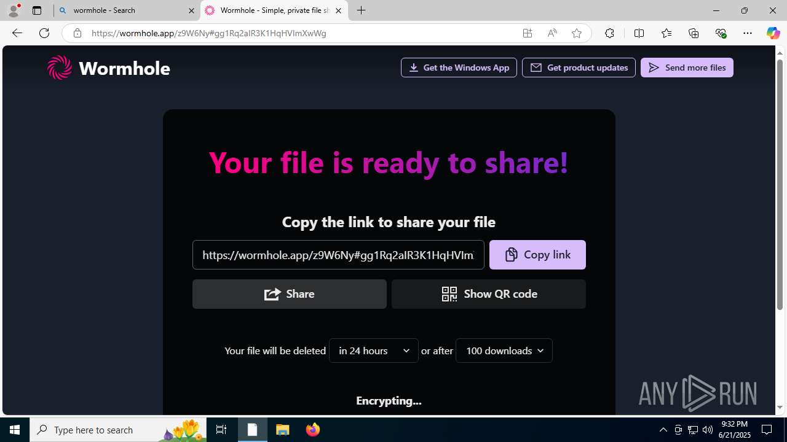Open the app available install icon
The image size is (787, 442).
[x=528, y=33]
